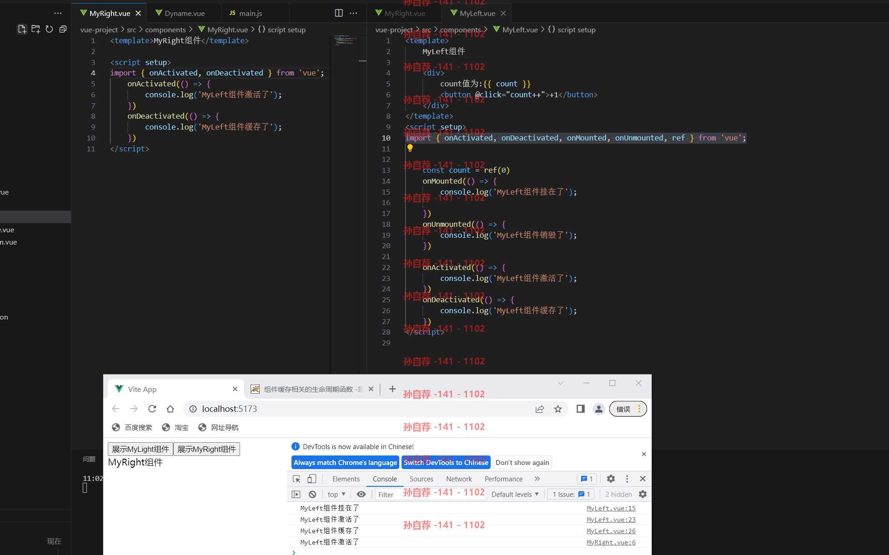Refresh the explorer file tree
Image resolution: width=889 pixels, height=555 pixels.
click(x=49, y=30)
